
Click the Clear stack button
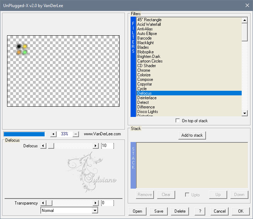point(166,195)
